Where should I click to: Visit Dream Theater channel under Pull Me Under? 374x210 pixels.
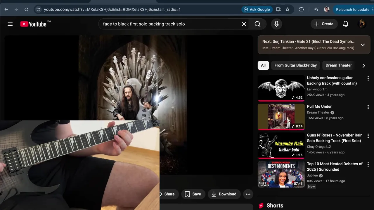(x=318, y=112)
